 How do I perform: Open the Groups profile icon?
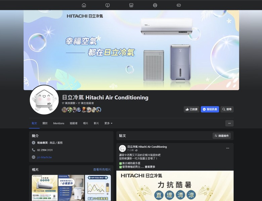[155, 5]
